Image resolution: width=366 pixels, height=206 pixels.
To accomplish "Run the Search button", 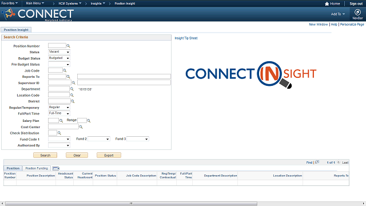I will [45, 155].
